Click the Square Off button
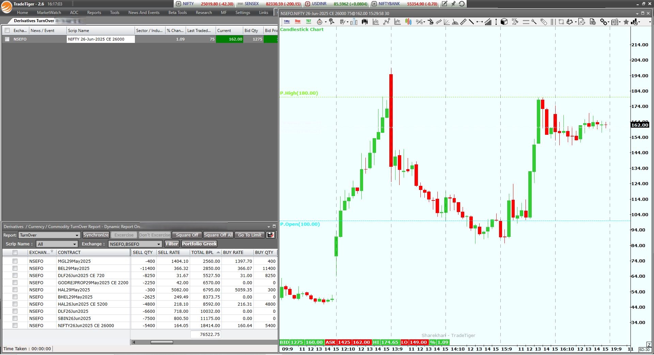This screenshot has height=355, width=654. (x=187, y=235)
